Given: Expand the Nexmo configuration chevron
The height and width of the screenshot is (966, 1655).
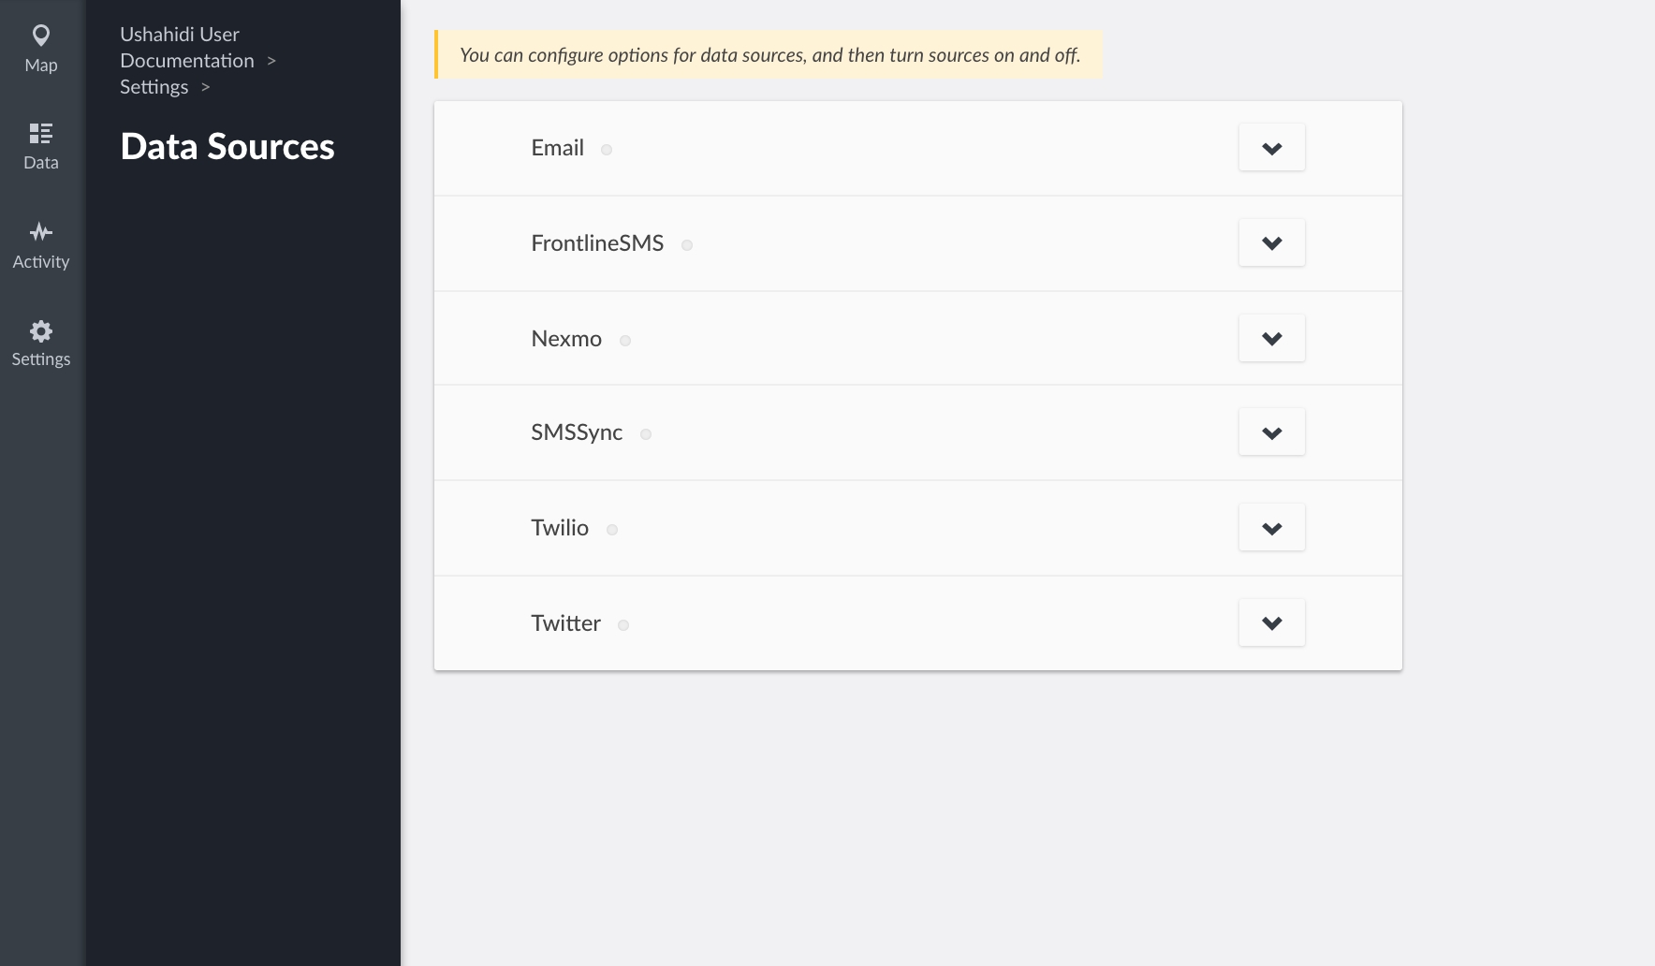Looking at the screenshot, I should click(1271, 338).
